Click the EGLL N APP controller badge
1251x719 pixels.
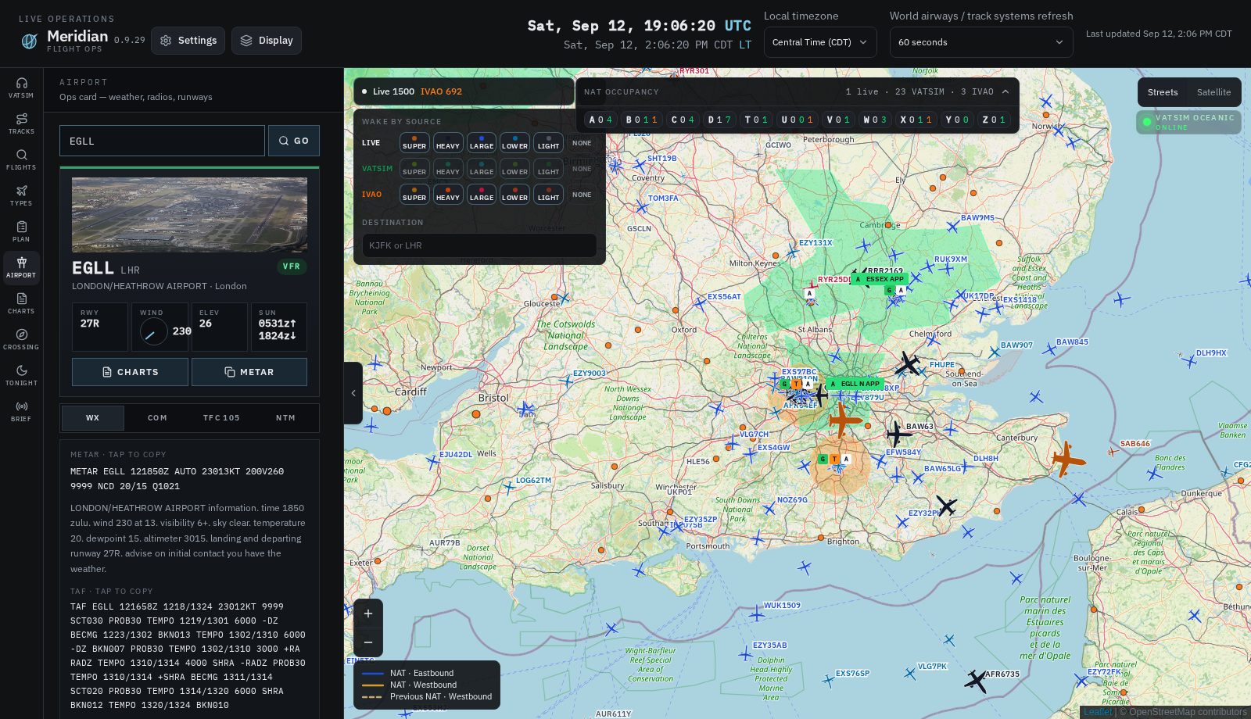coord(855,384)
